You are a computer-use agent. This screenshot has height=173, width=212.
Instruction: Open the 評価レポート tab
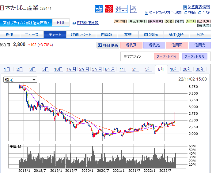(x=81, y=35)
